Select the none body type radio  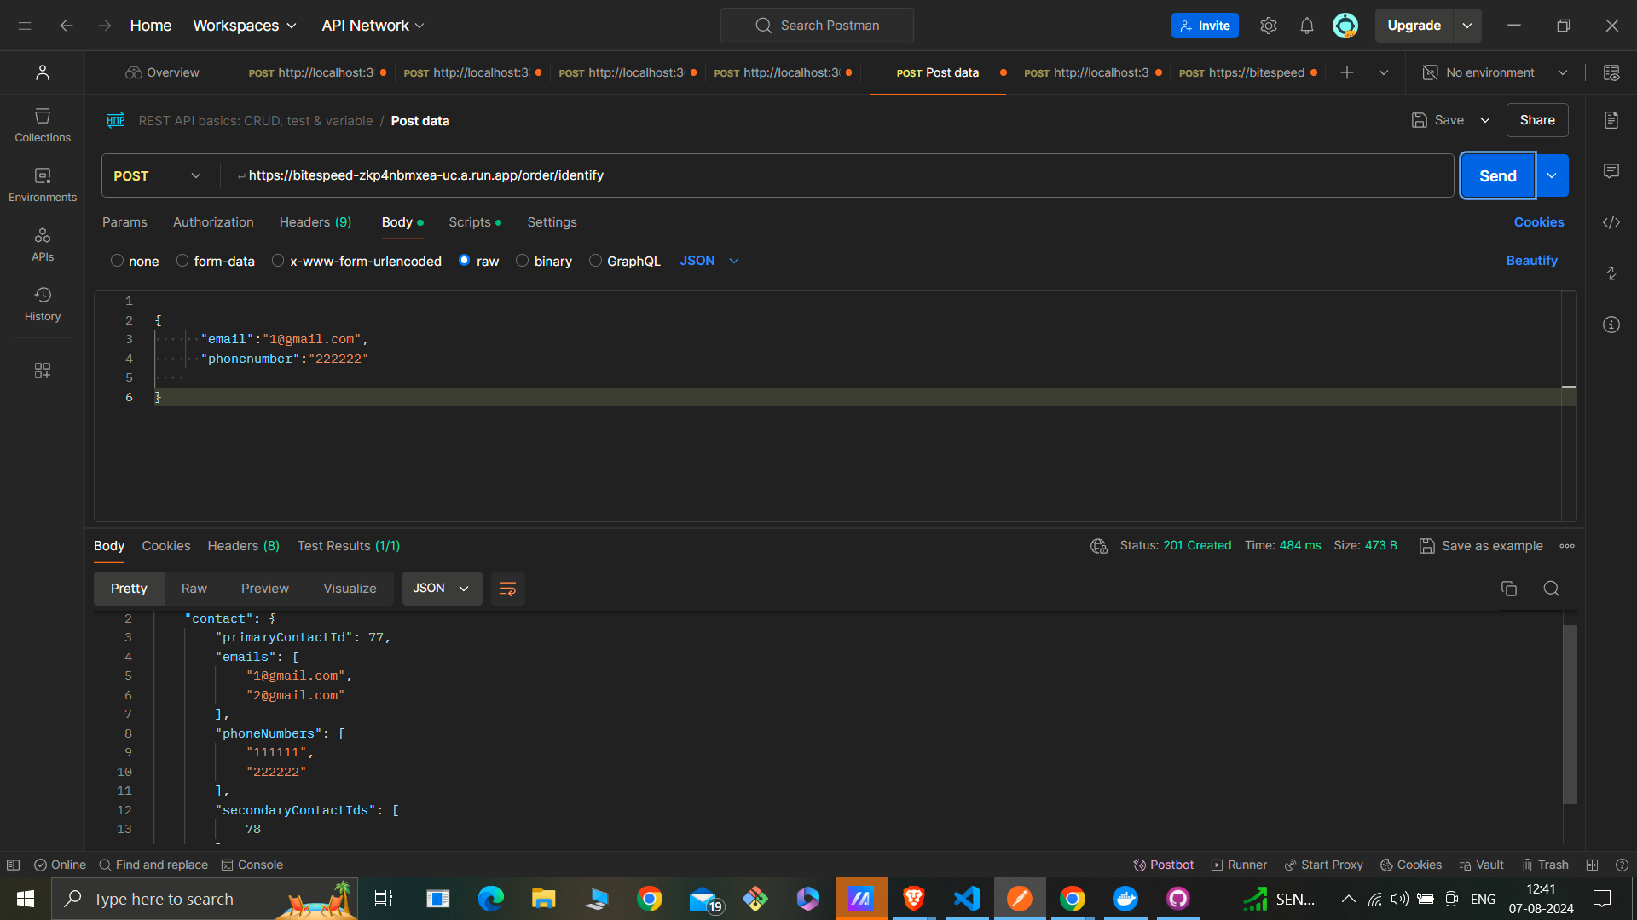click(x=118, y=261)
